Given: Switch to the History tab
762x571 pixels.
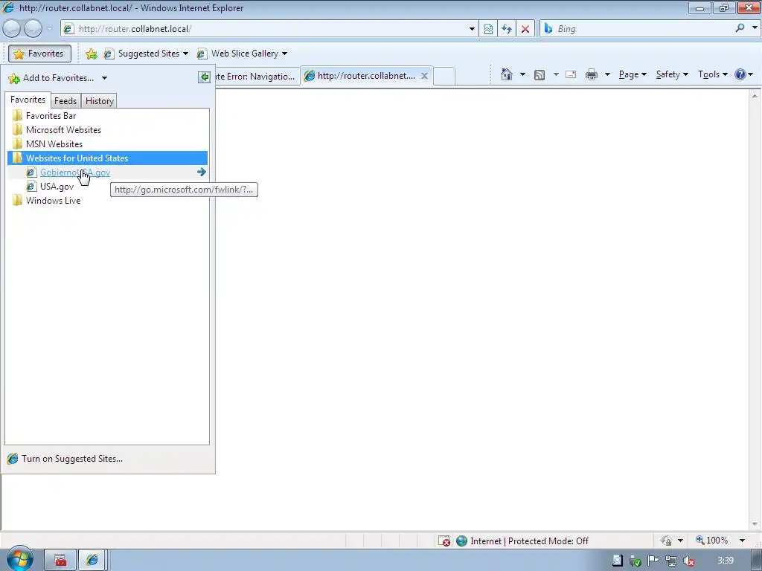Looking at the screenshot, I should click(100, 101).
